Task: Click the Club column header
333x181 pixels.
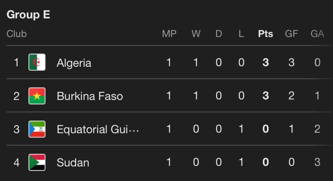Action: pos(17,34)
